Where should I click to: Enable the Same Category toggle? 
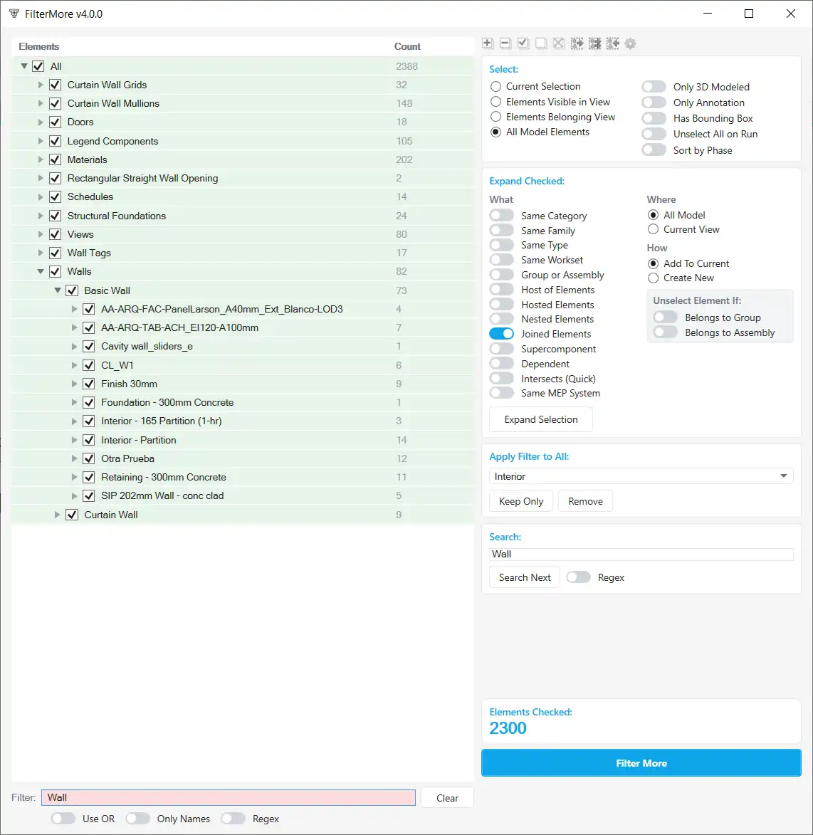pyautogui.click(x=502, y=215)
